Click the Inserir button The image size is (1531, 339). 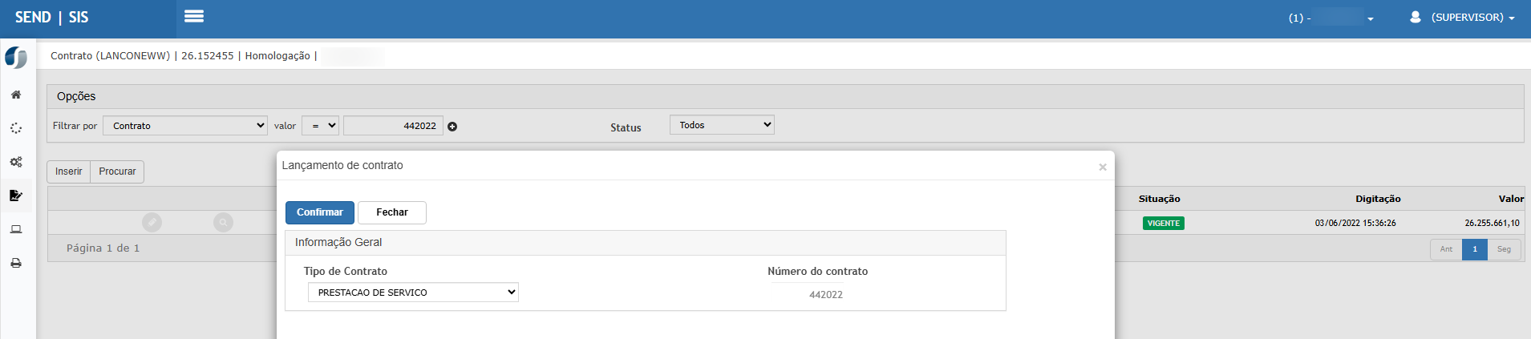69,172
